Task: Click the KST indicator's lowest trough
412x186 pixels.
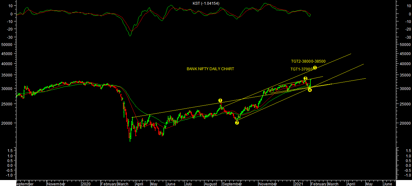Action: [x=130, y=36]
